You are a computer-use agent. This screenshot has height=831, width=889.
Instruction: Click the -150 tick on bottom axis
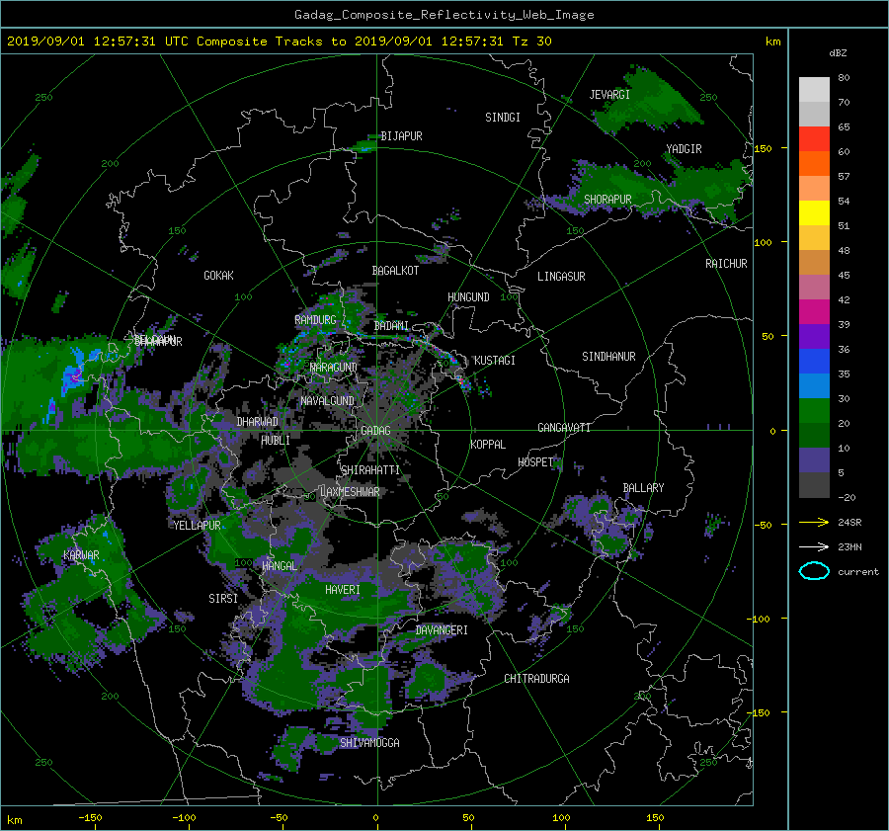[90, 818]
